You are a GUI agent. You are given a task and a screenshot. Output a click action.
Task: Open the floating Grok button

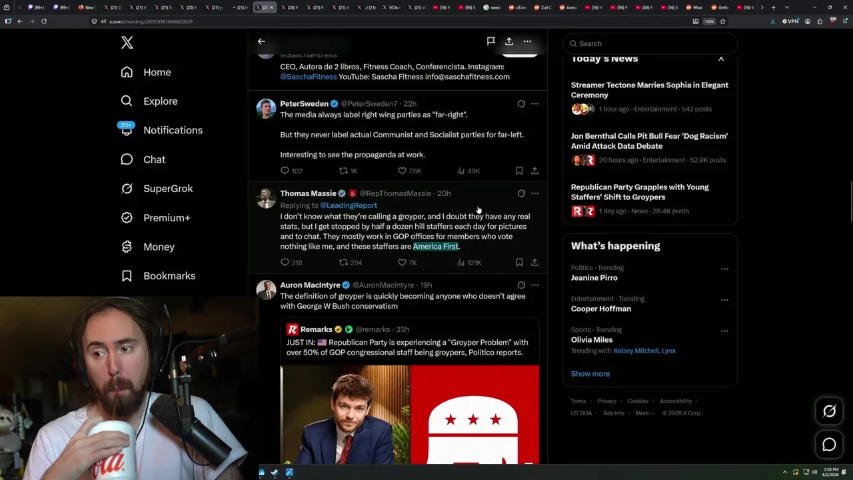click(x=829, y=411)
